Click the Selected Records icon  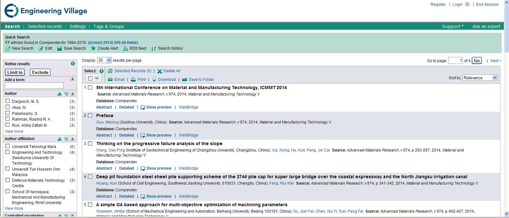tap(110, 71)
